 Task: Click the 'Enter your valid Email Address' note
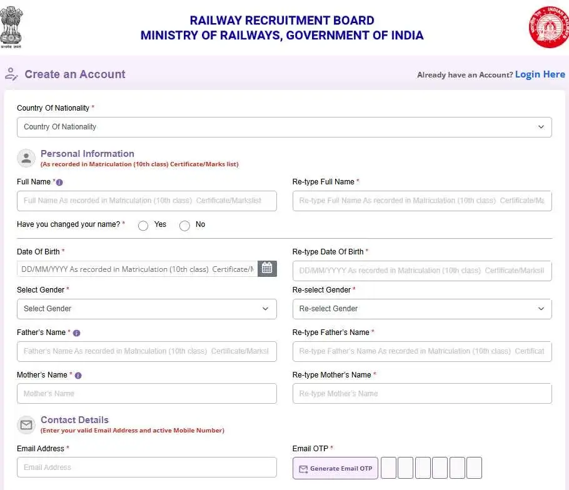pyautogui.click(x=133, y=431)
